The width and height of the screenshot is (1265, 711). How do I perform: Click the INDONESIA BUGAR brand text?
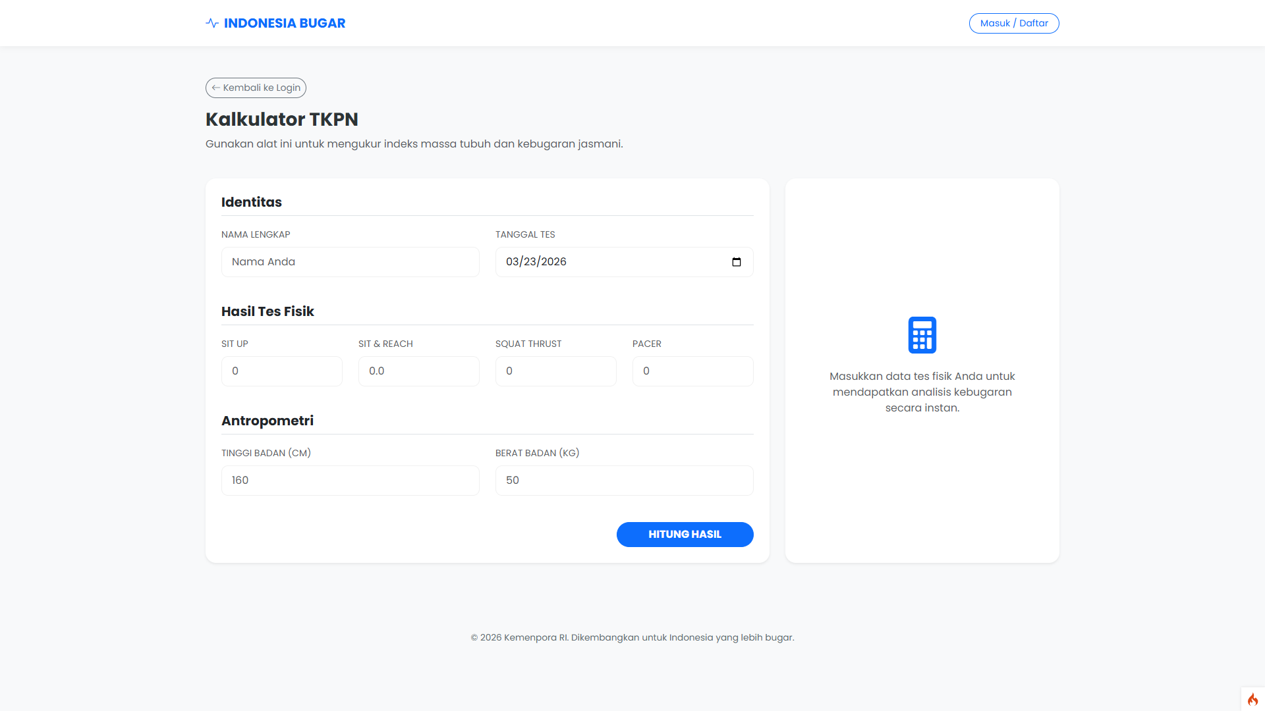(284, 23)
